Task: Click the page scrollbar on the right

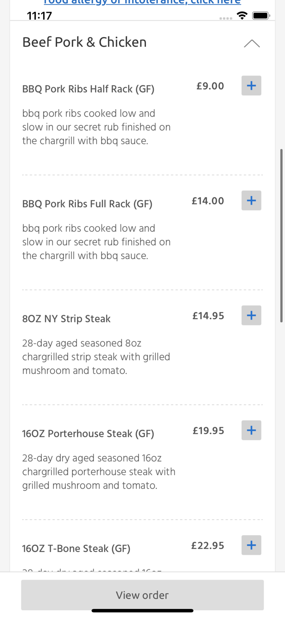Action: click(x=281, y=235)
